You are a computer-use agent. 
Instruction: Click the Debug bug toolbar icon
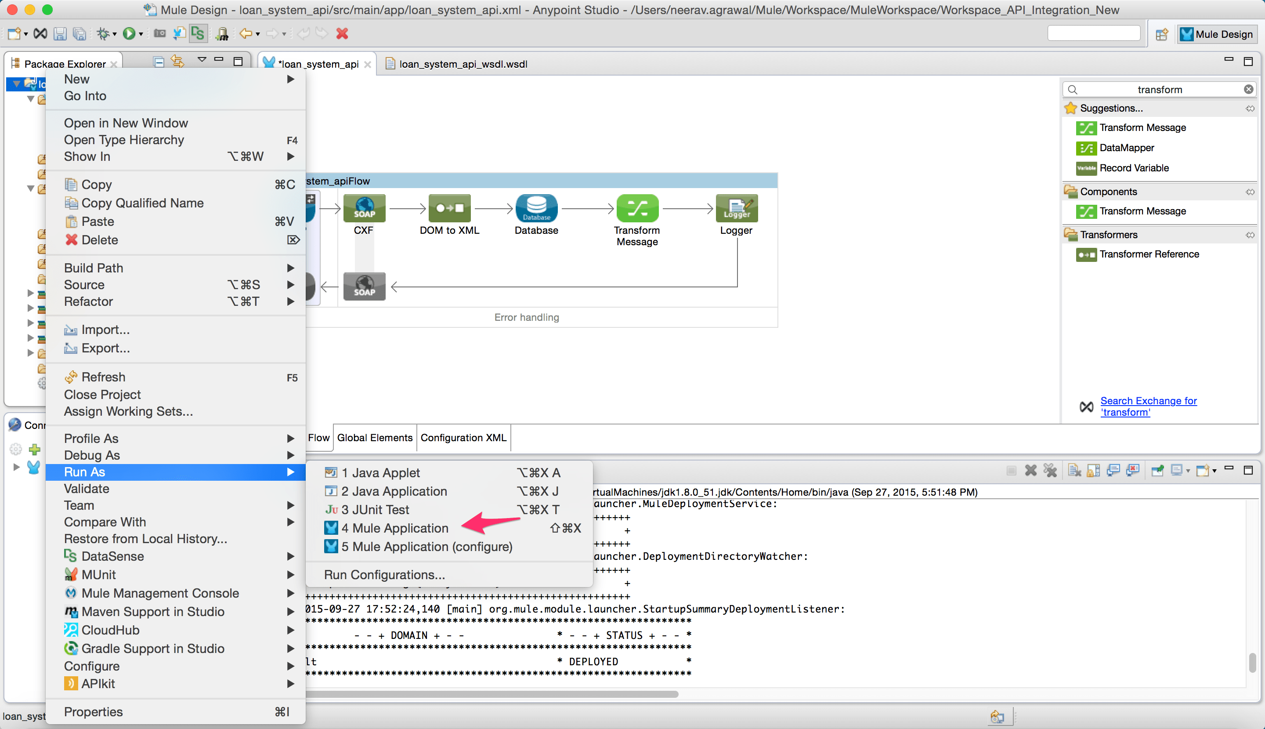103,33
